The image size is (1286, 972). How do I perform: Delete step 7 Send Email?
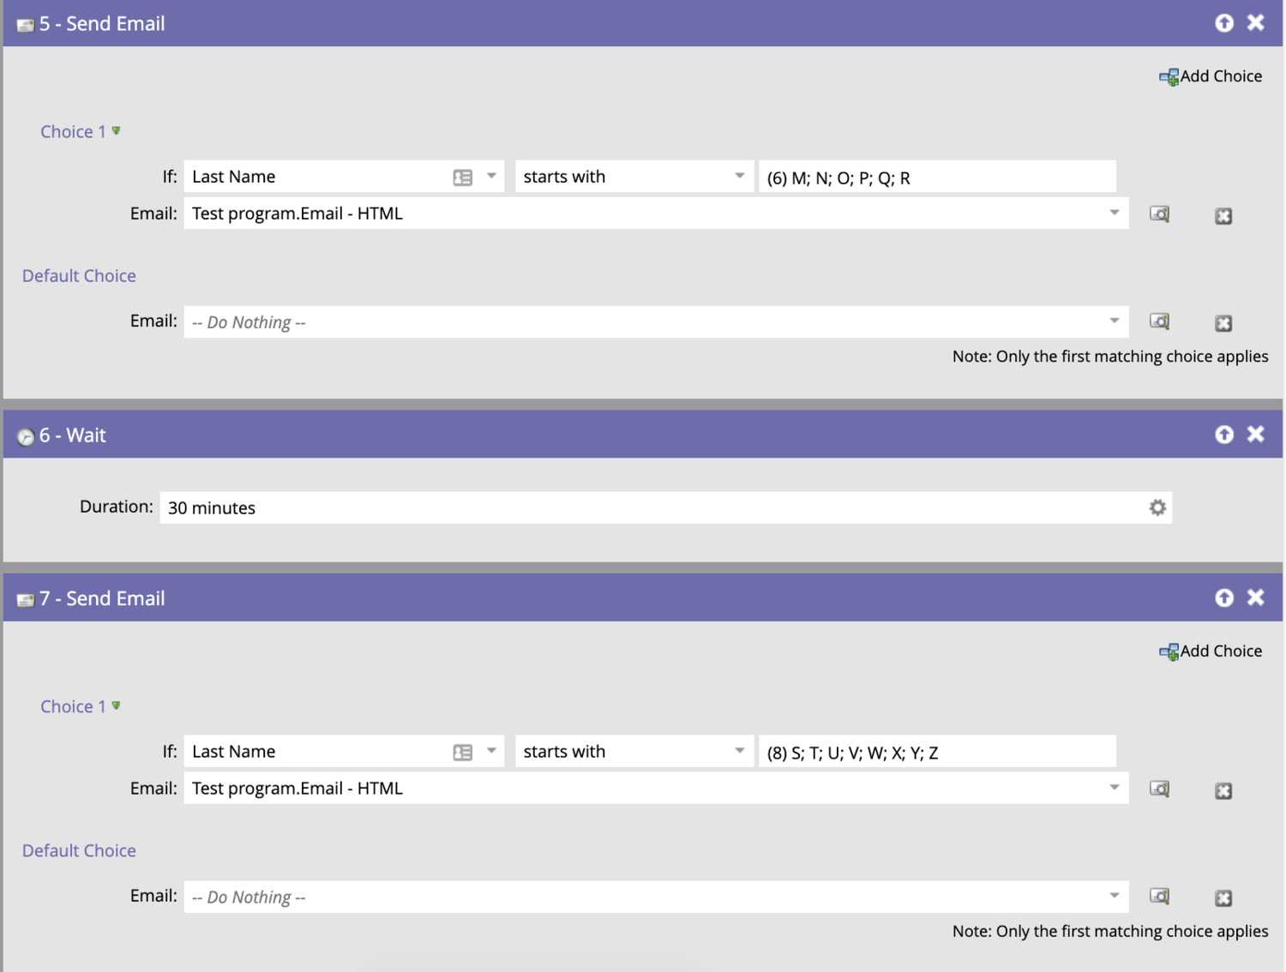[1256, 597]
